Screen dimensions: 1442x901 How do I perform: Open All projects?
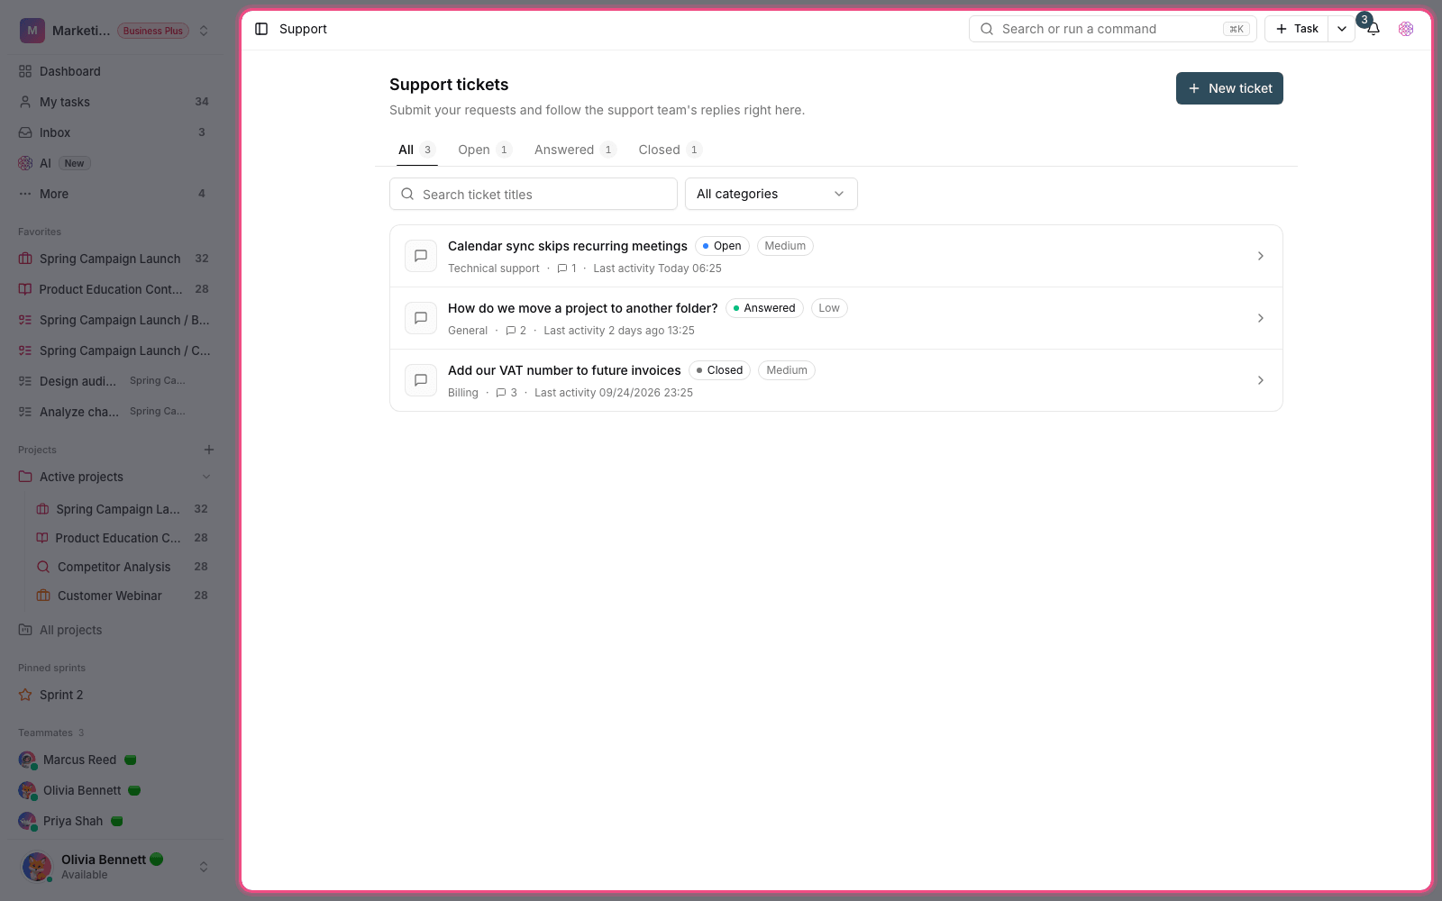coord(115,630)
